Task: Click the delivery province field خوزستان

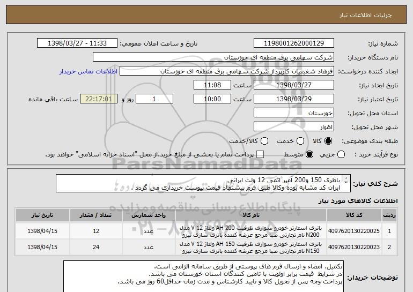Action: (x=294, y=113)
